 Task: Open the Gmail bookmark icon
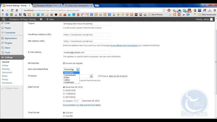(87, 15)
